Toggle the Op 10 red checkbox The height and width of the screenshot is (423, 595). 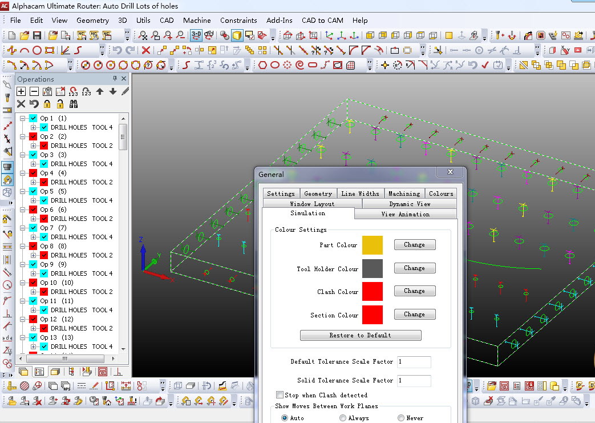point(34,283)
